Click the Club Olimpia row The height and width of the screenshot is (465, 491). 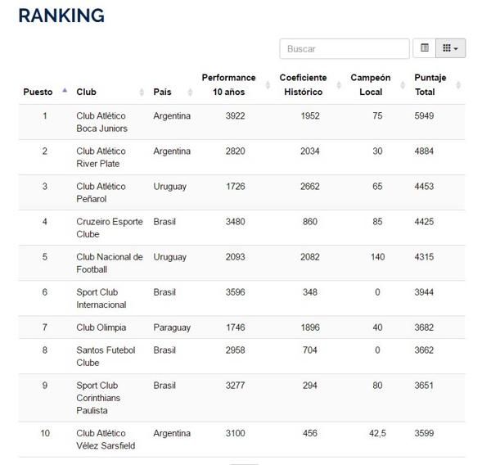(x=101, y=327)
